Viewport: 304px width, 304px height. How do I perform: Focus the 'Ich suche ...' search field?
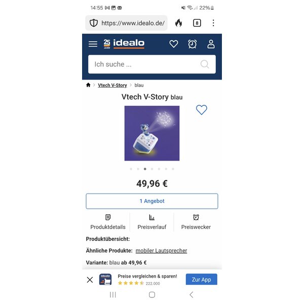(152, 64)
